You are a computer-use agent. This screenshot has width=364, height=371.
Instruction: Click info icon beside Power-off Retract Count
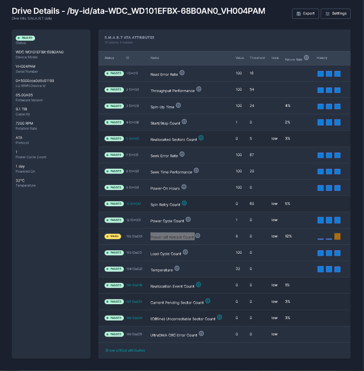(x=198, y=235)
